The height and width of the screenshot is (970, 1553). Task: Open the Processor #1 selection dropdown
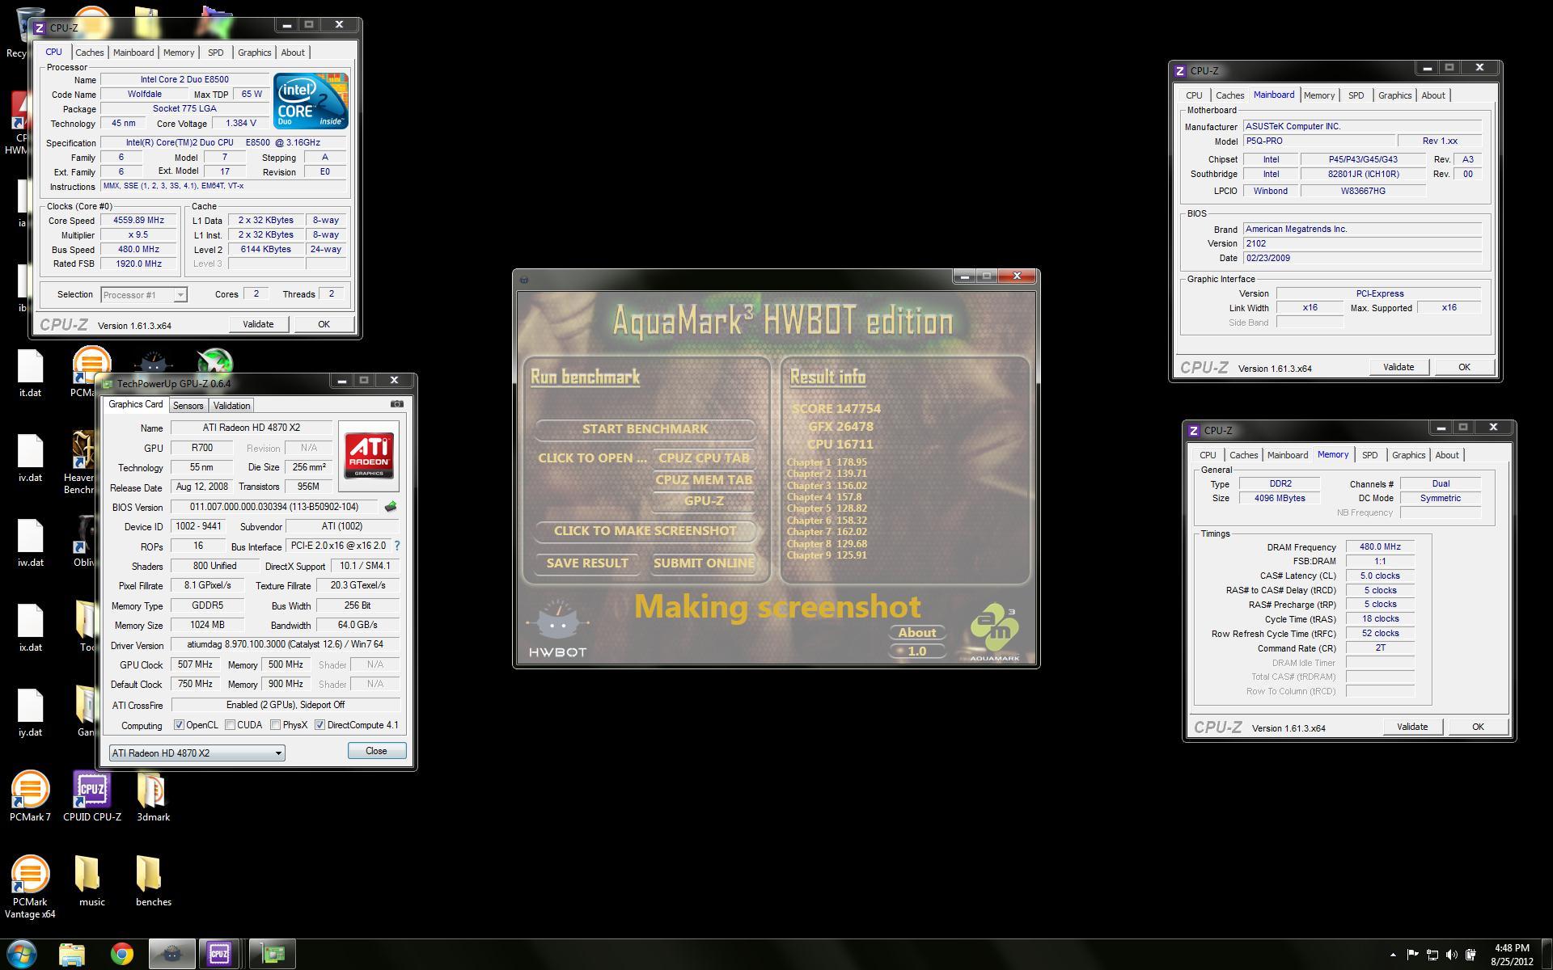pos(143,295)
